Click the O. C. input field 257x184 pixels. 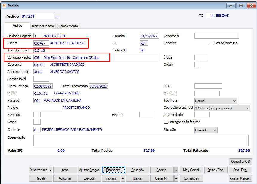point(208,86)
